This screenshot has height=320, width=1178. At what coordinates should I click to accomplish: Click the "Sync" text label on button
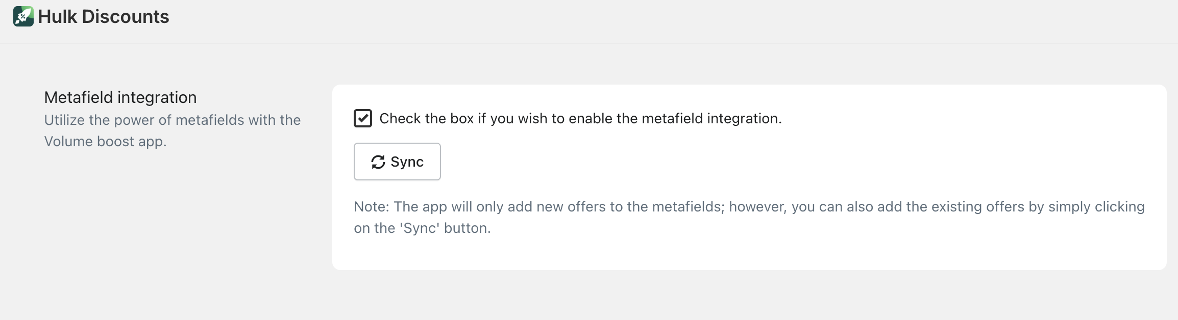coord(407,162)
